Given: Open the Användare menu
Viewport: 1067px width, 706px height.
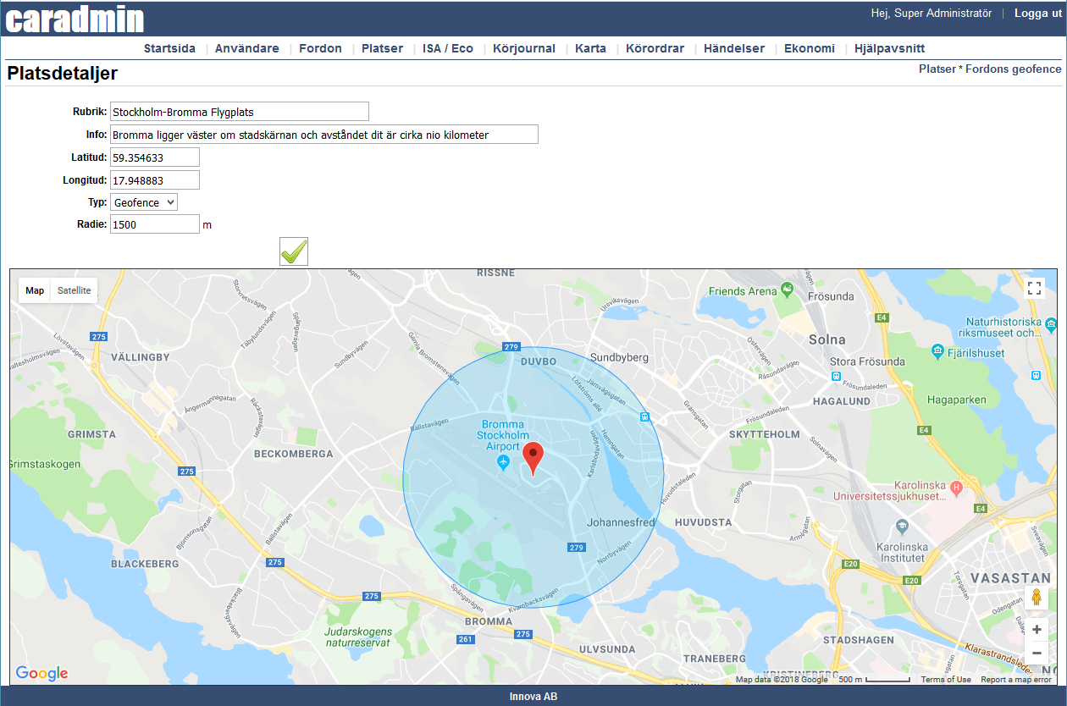Looking at the screenshot, I should pos(247,48).
